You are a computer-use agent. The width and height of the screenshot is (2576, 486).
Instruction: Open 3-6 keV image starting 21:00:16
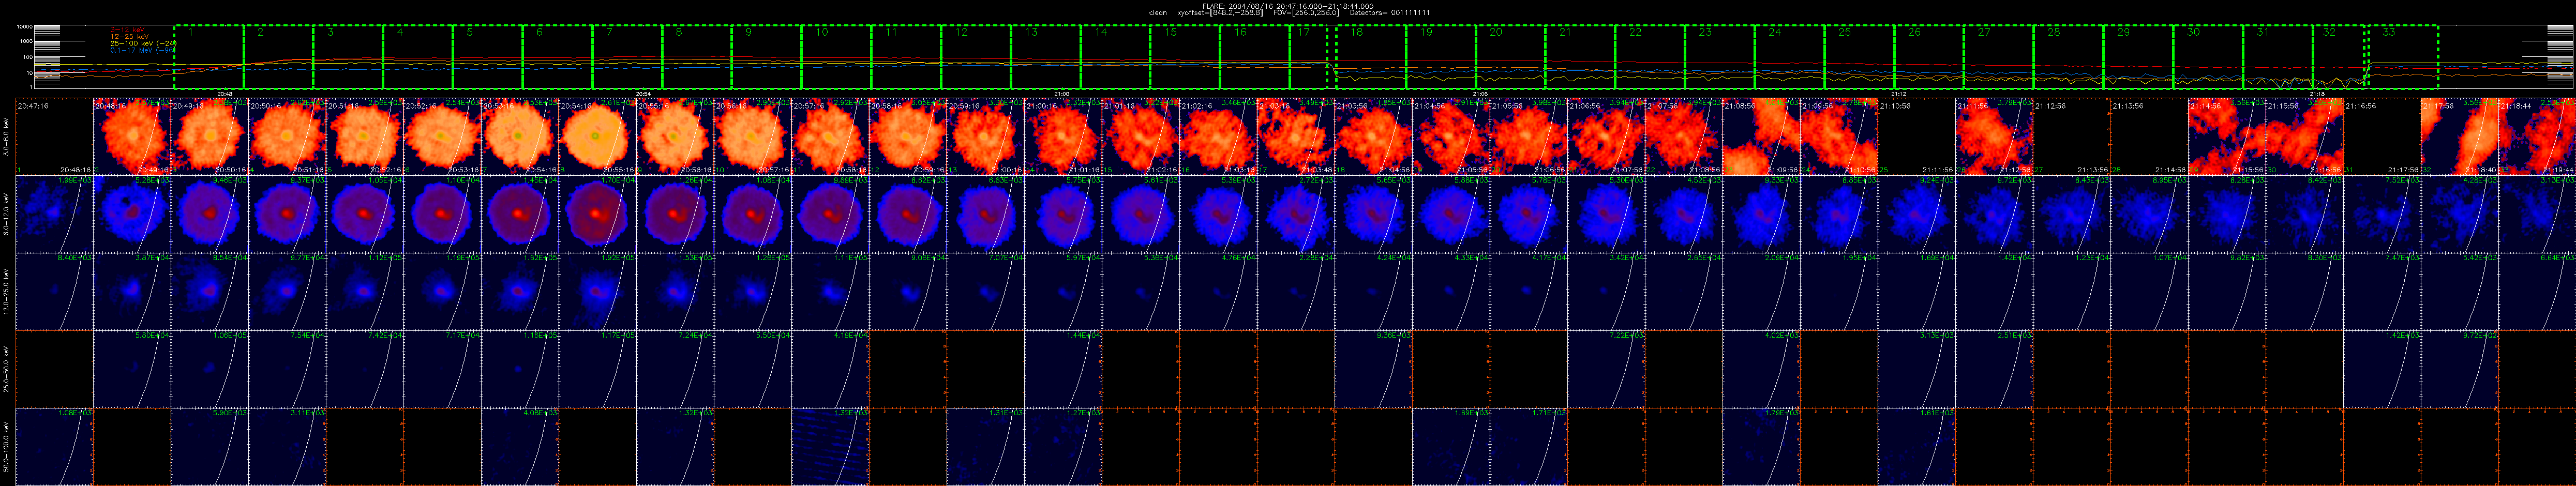[1062, 137]
